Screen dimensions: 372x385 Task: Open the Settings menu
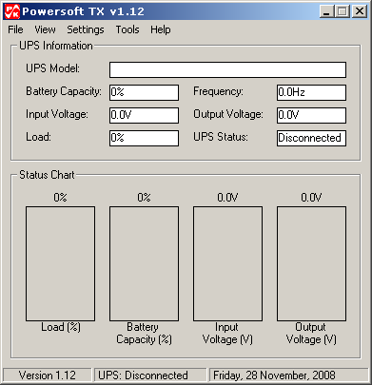pyautogui.click(x=86, y=29)
